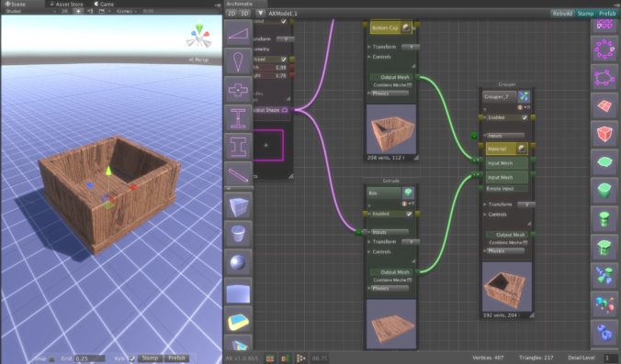Select the T-beam with base shape icon
Image resolution: width=621 pixels, height=364 pixels.
[x=238, y=118]
